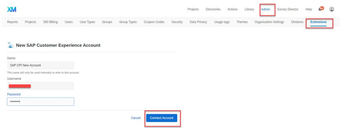Open Directories in top navigation
This screenshot has height=137, width=340.
(213, 9)
